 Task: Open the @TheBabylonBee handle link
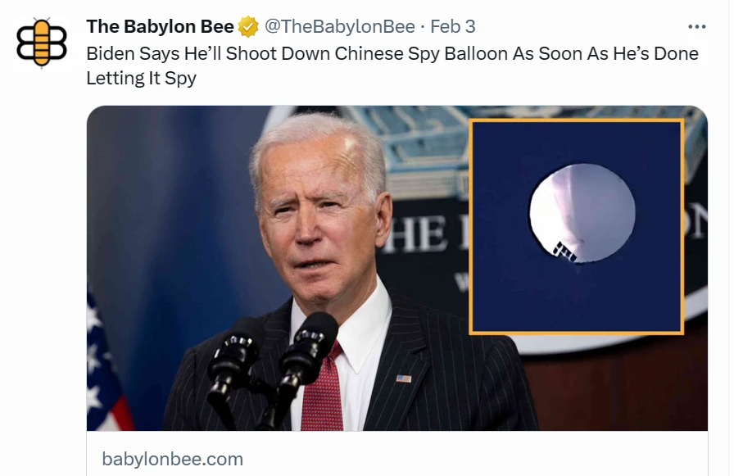pyautogui.click(x=339, y=26)
